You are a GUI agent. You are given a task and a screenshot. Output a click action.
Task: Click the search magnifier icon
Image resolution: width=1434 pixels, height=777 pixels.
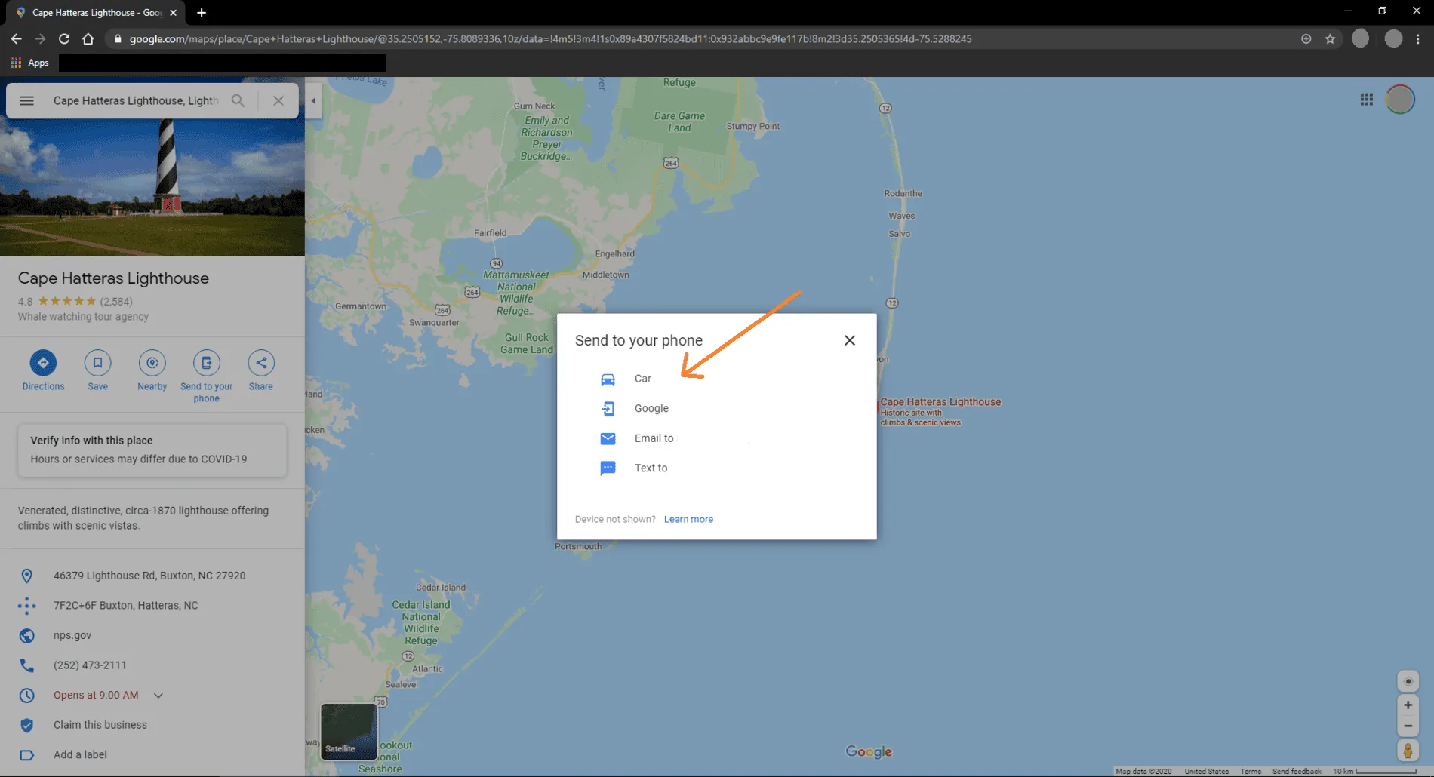238,100
